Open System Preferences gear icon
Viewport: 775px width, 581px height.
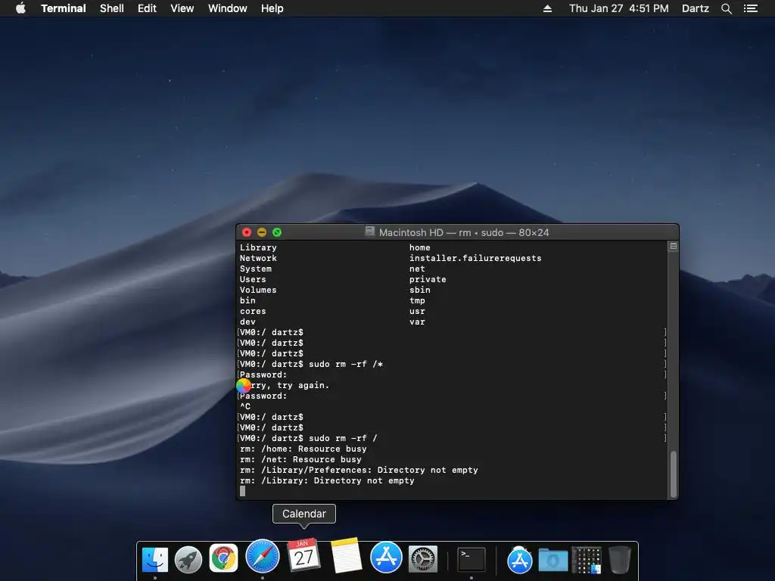pos(422,559)
